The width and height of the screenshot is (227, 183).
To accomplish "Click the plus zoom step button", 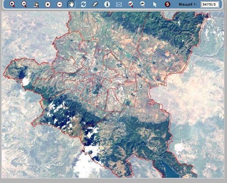I will click(48, 4).
